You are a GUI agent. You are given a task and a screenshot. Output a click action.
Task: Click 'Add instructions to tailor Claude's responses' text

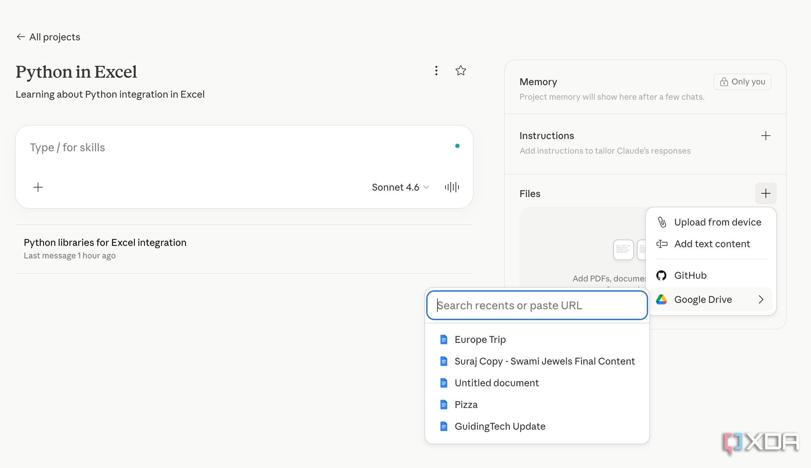[605, 151]
